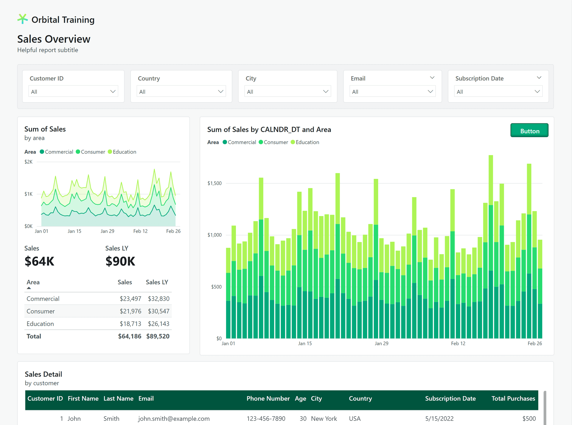Expand the Country filter showing All

pos(181,91)
